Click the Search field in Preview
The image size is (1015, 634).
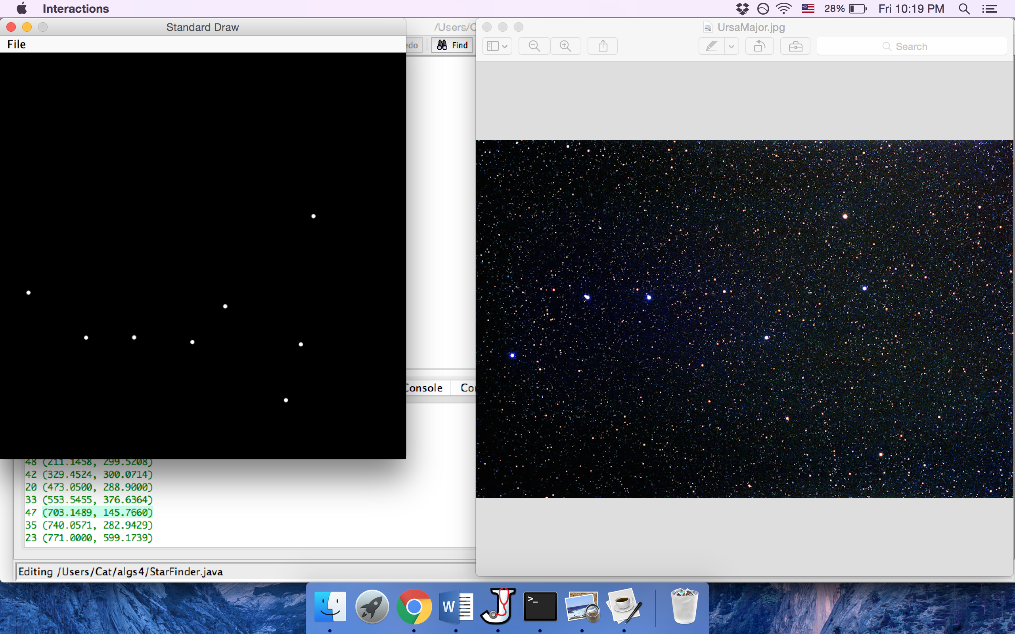click(x=911, y=46)
